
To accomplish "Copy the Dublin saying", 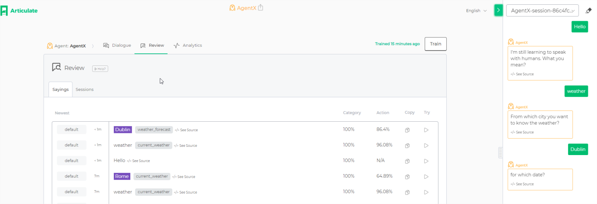I will pyautogui.click(x=407, y=130).
